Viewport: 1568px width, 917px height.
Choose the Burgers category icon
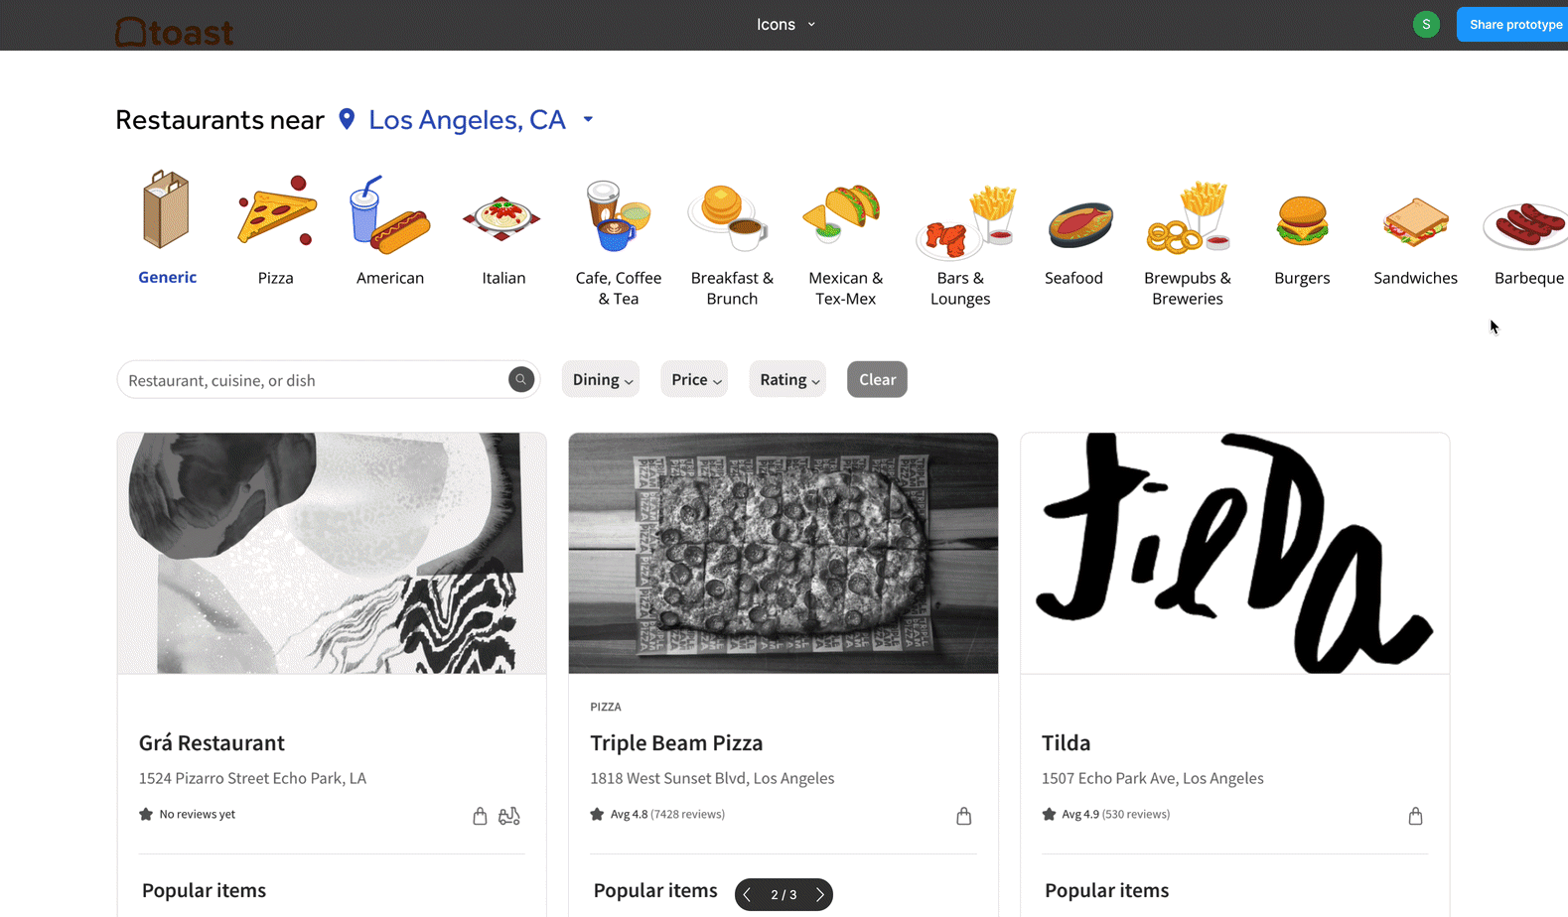pos(1302,220)
